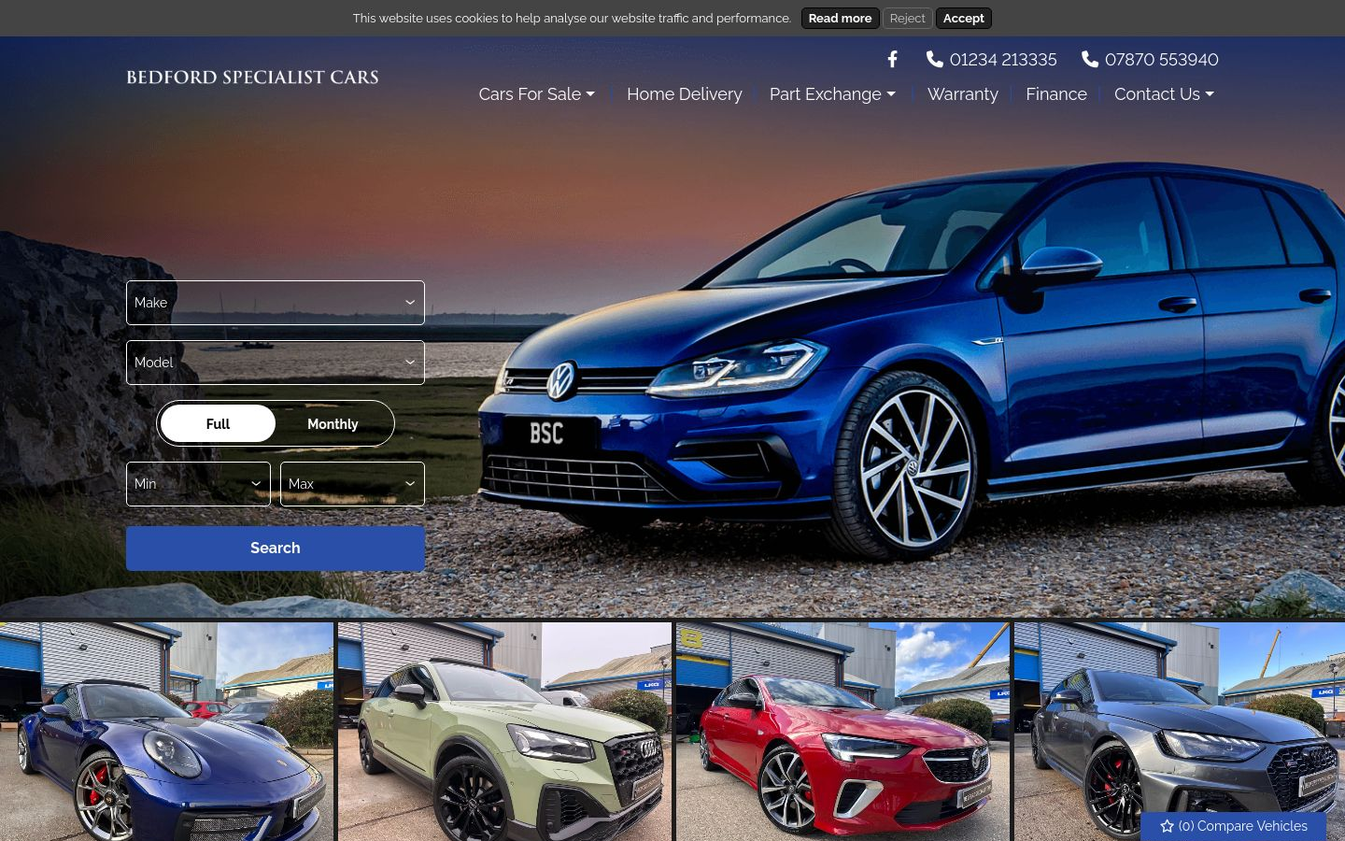The width and height of the screenshot is (1345, 841).
Task: Open the Facebook page icon
Action: 892,60
